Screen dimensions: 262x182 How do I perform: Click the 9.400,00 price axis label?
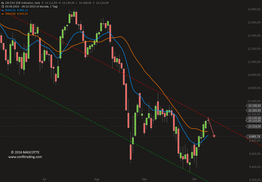(255, 167)
